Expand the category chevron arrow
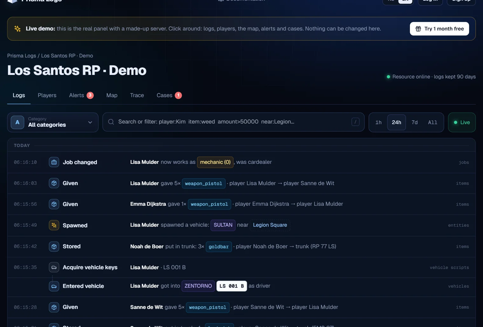The height and width of the screenshot is (327, 483). [90, 122]
